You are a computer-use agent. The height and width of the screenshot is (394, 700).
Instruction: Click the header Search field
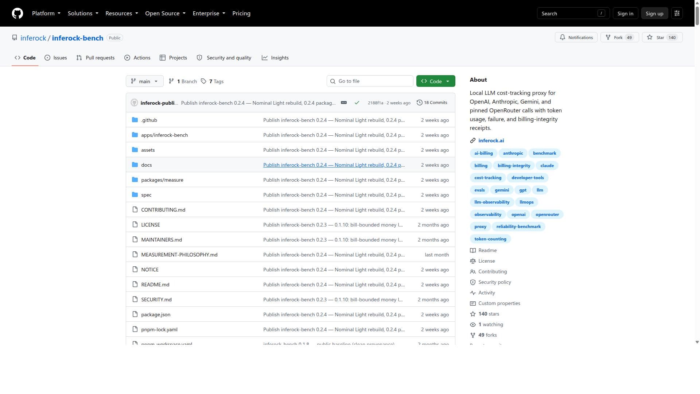573,13
